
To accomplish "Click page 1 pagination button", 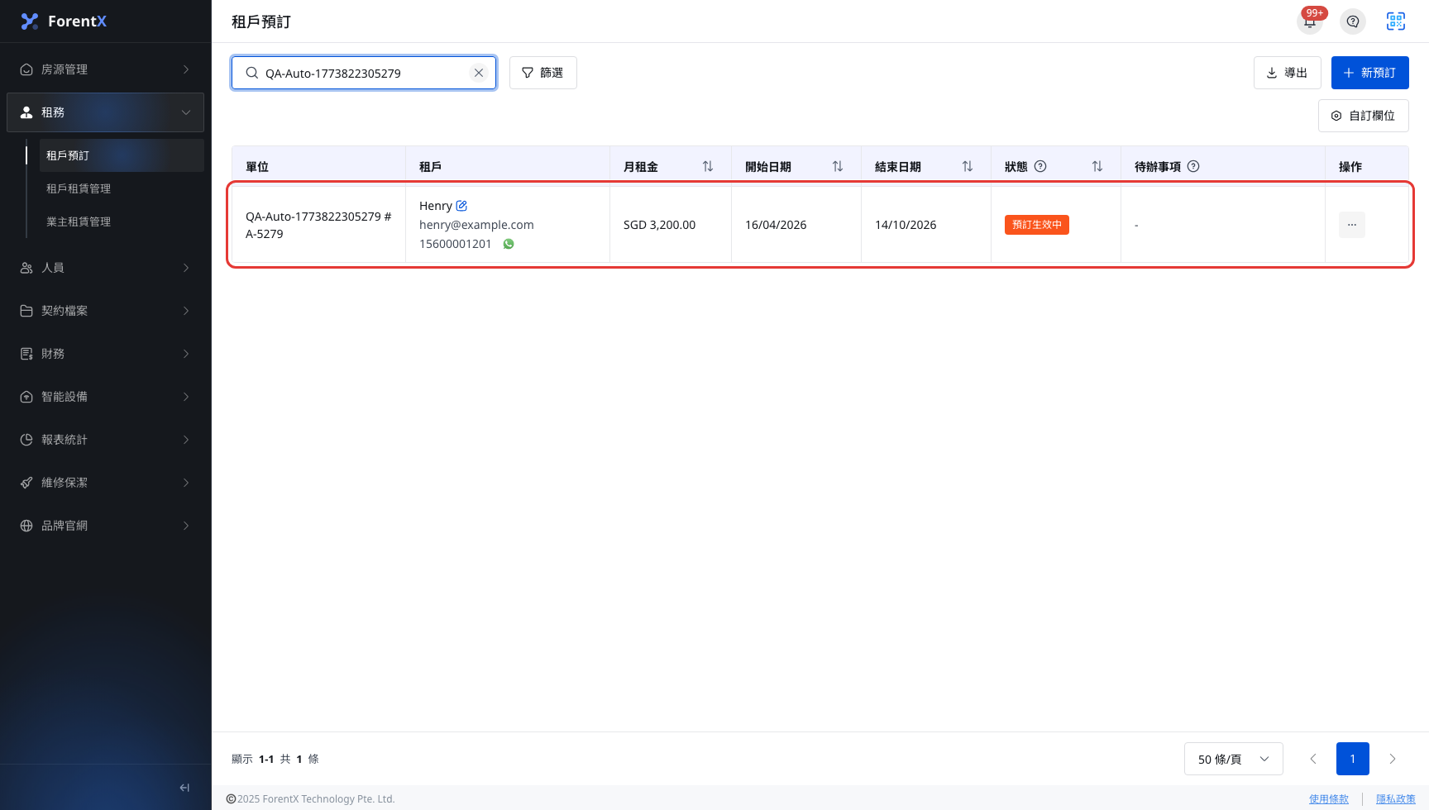I will click(1353, 759).
